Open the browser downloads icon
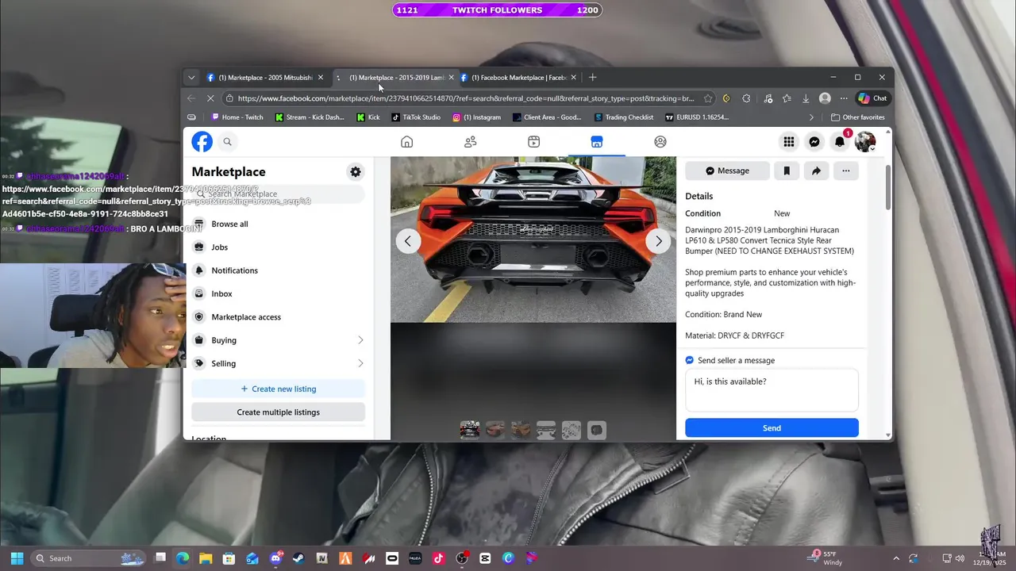 click(806, 98)
